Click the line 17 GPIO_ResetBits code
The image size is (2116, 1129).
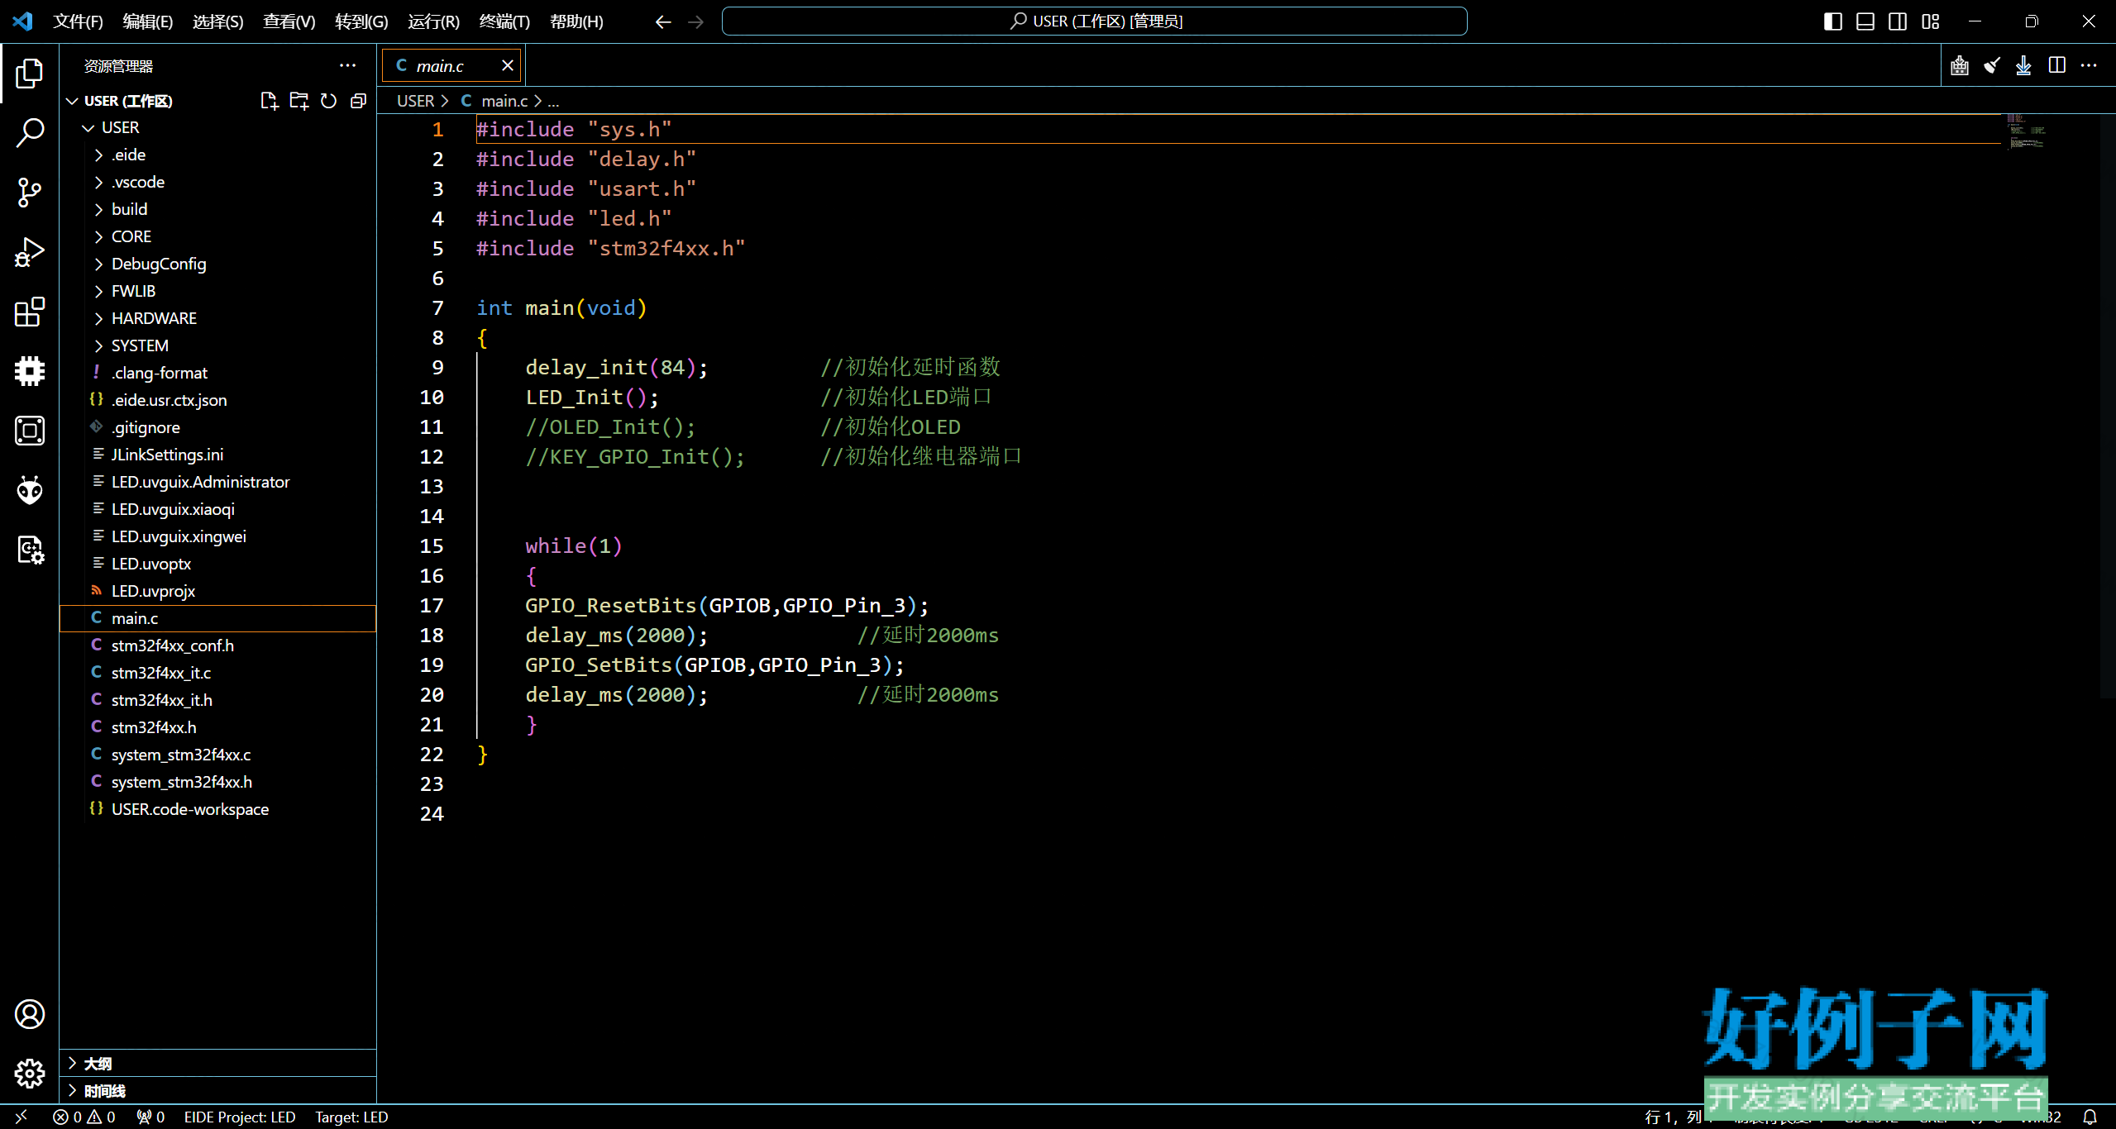[x=727, y=606]
